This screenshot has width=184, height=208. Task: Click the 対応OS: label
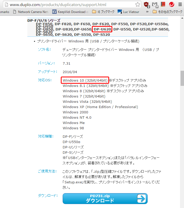point(45,80)
